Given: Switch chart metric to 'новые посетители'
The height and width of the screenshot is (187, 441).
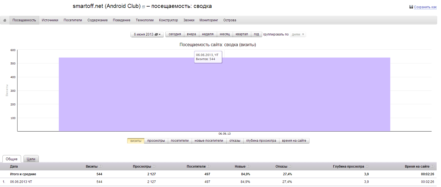Looking at the screenshot, I should (x=209, y=141).
